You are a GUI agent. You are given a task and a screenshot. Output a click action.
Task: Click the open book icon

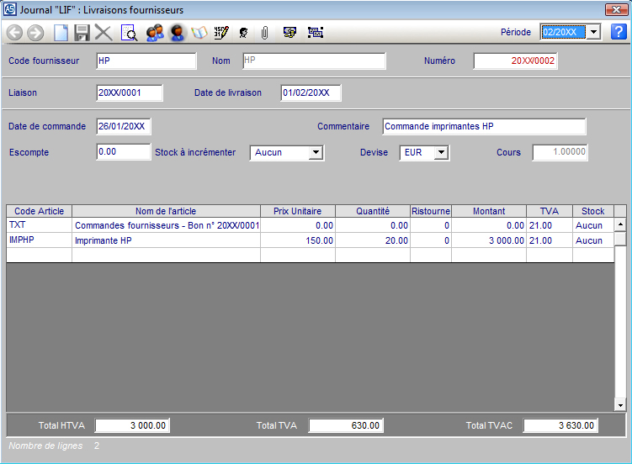(199, 33)
